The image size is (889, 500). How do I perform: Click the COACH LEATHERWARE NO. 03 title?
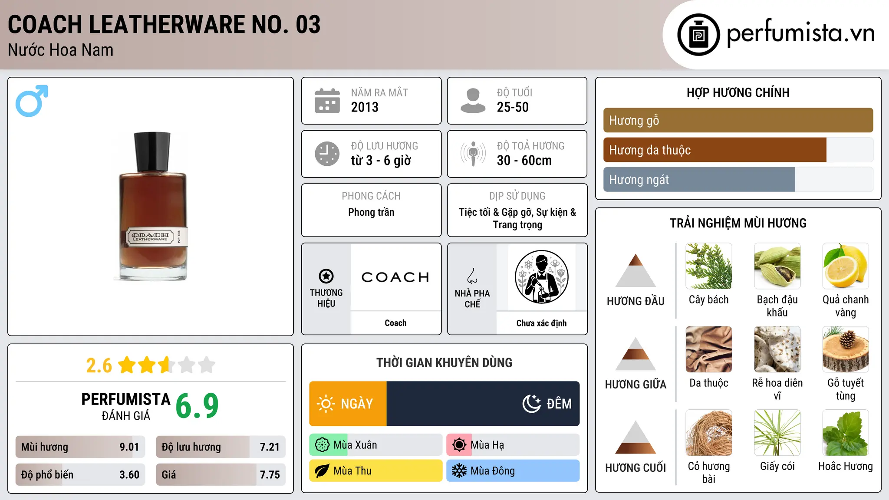pos(164,24)
